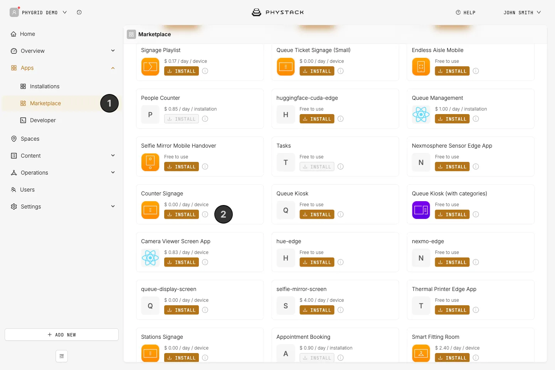Image resolution: width=555 pixels, height=370 pixels.
Task: Install the Signage Playlist app
Action: point(182,71)
